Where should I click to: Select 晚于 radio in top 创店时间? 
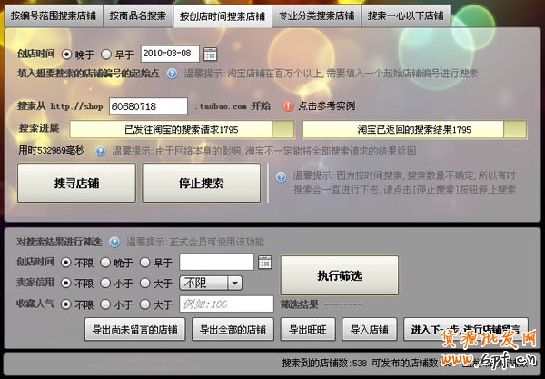click(67, 55)
